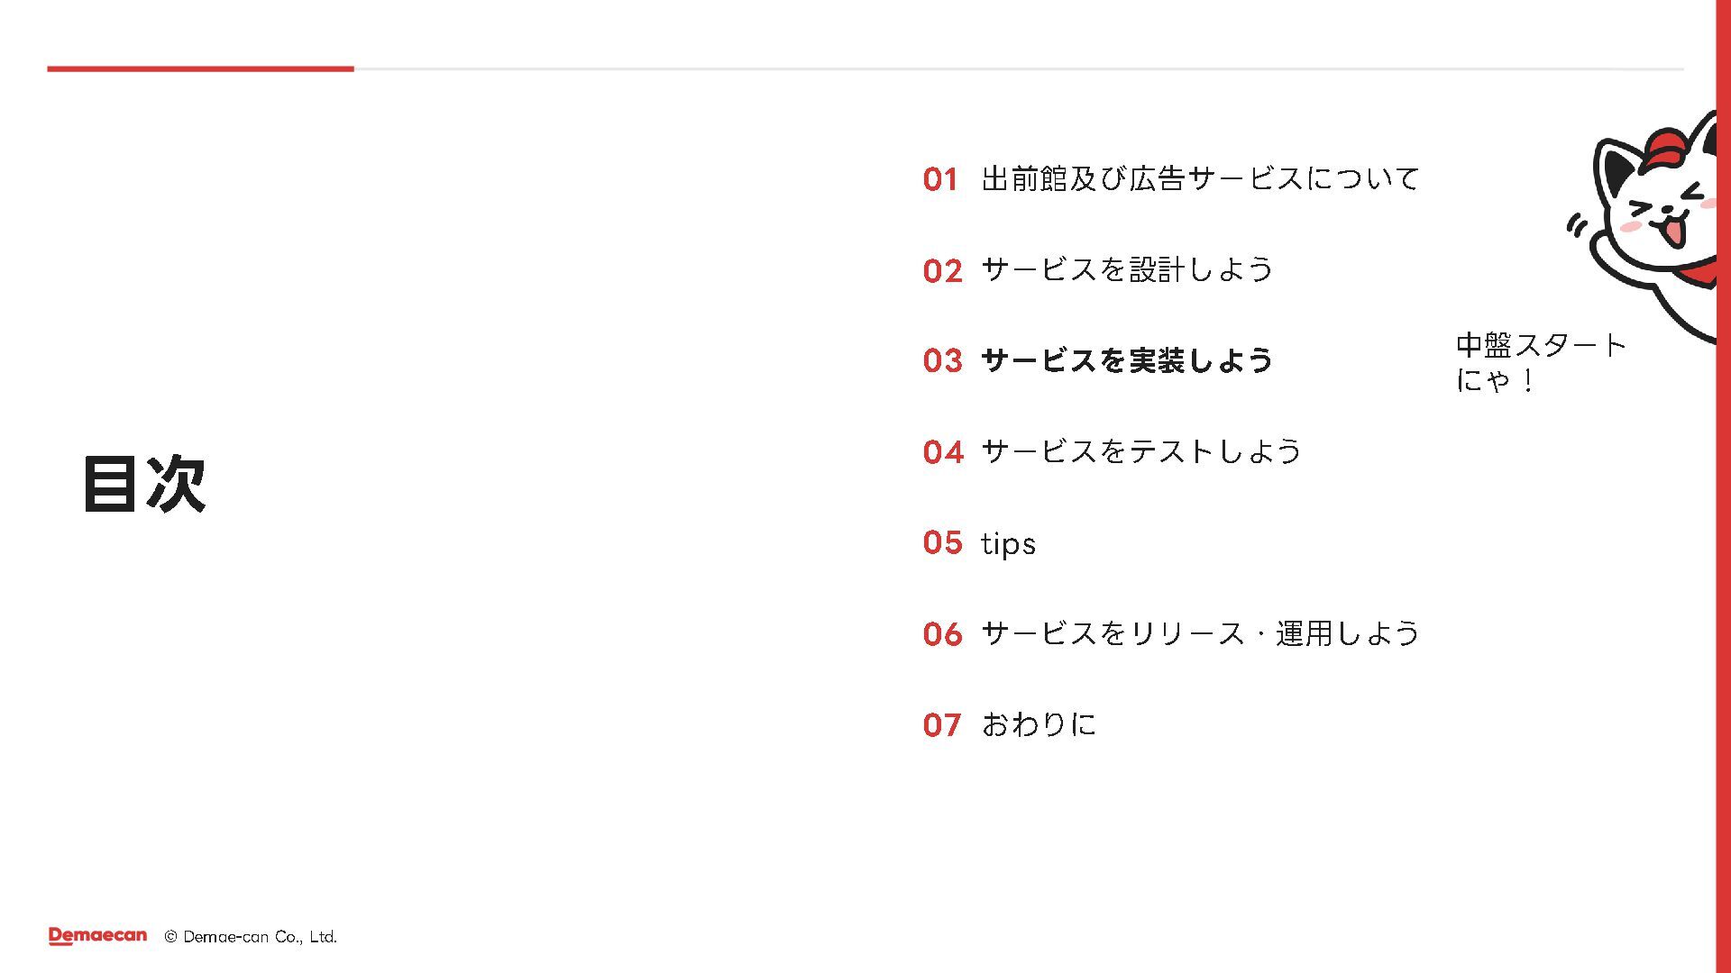Click the red number 01
1731x973 pixels.
point(940,179)
